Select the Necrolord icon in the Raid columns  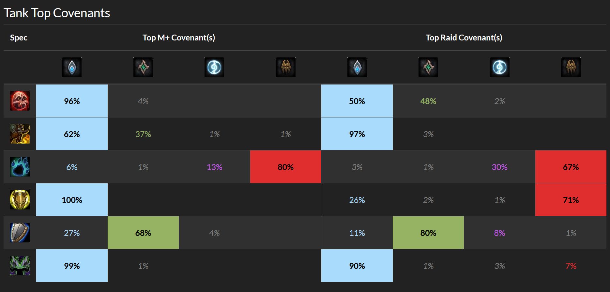428,67
